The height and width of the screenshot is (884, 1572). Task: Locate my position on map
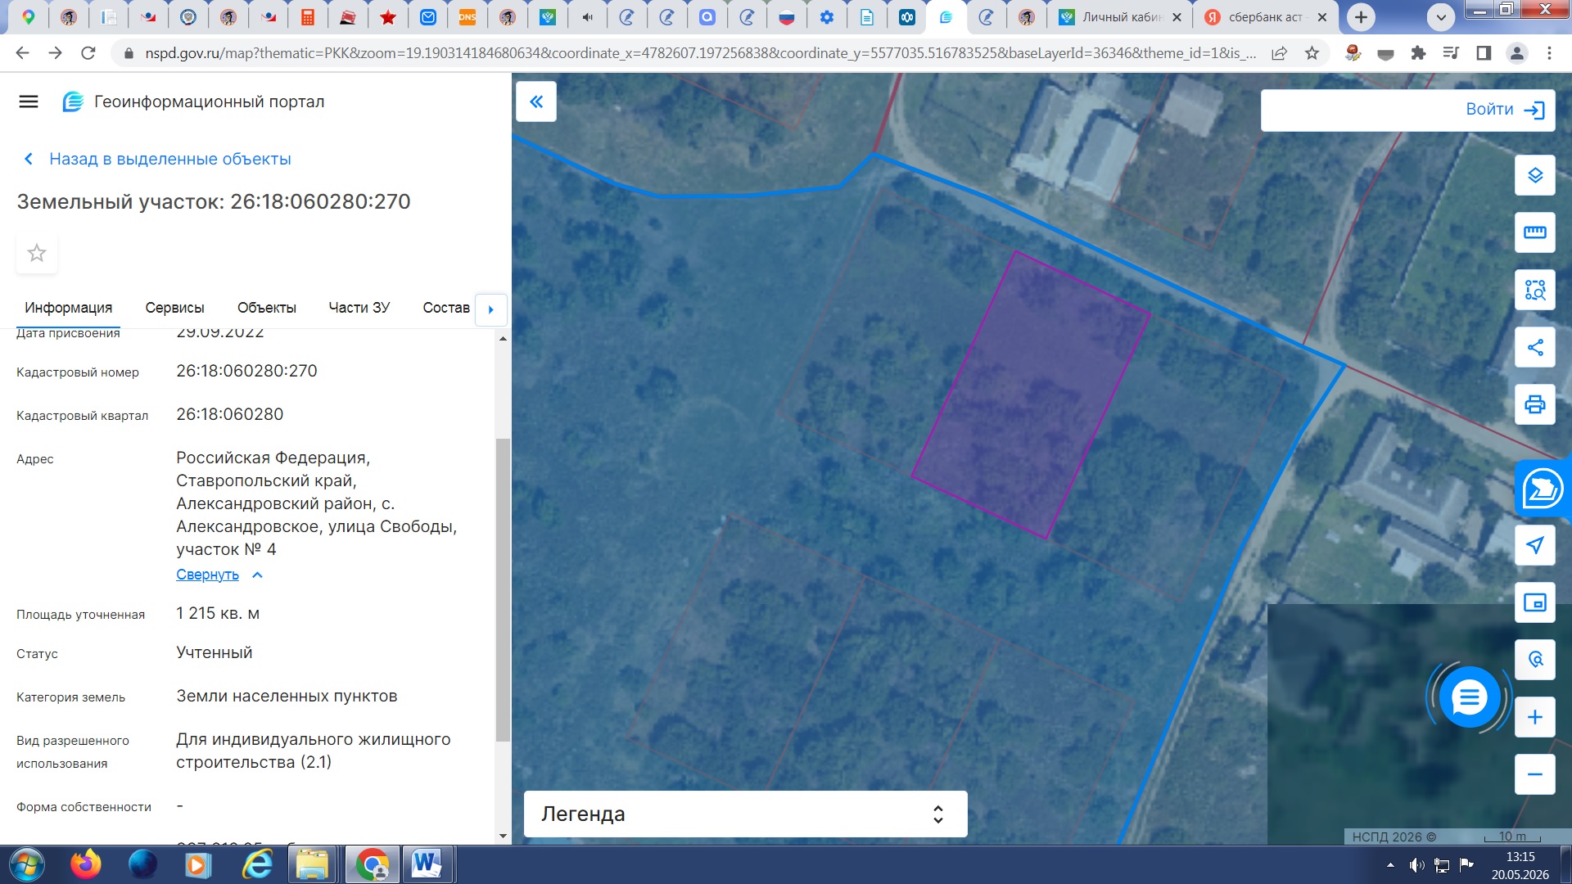[1534, 545]
